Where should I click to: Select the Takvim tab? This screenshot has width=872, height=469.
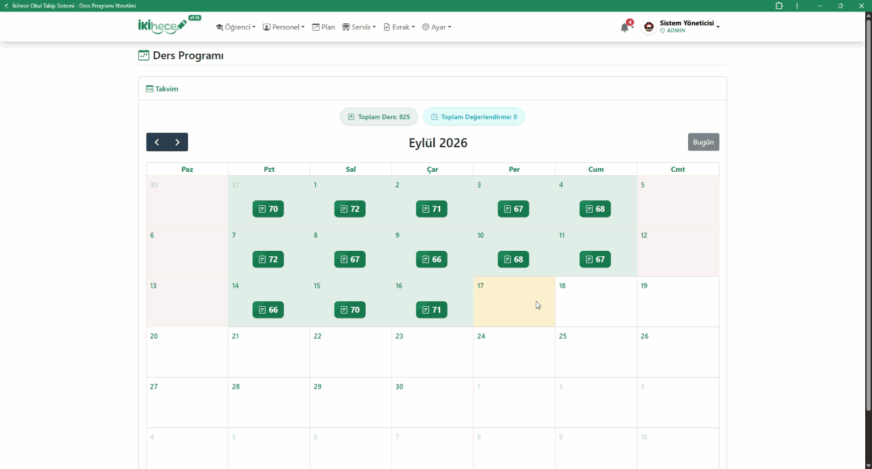click(x=162, y=89)
